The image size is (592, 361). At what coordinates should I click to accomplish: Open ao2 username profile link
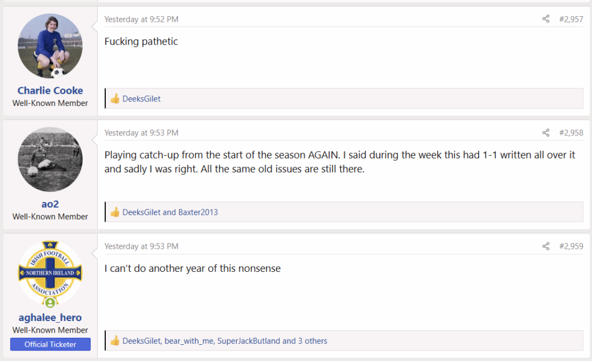pos(50,204)
